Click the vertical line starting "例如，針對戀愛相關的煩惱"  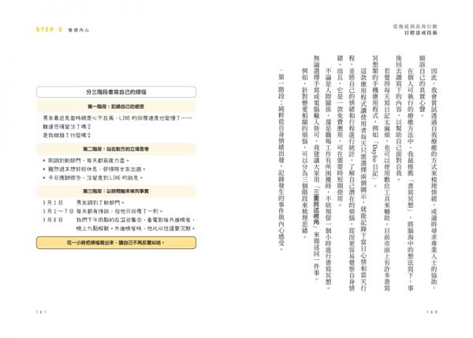pos(304,151)
